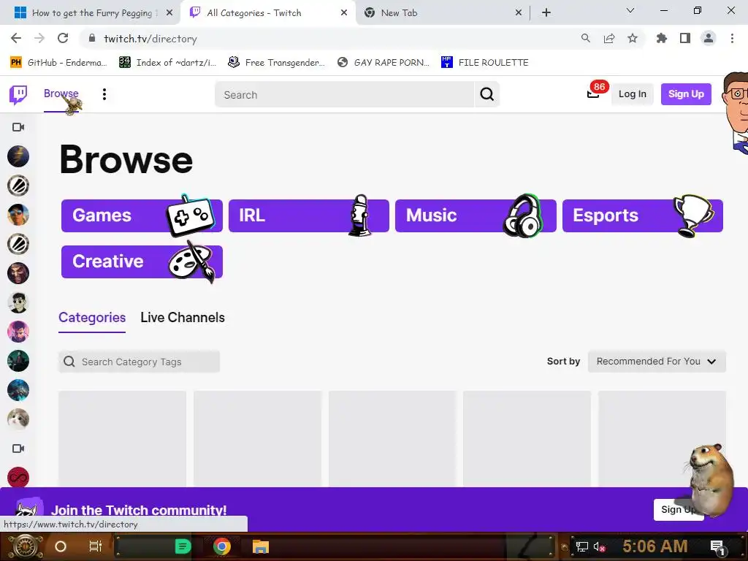Open the Chrome three-dot menu
Image resolution: width=748 pixels, height=561 pixels.
pos(732,38)
